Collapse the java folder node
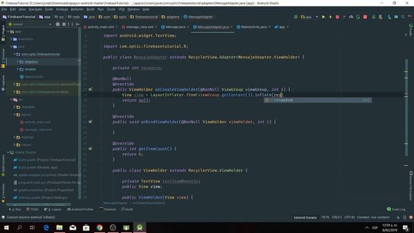Screen dimensions: 414x233 [x=12, y=47]
